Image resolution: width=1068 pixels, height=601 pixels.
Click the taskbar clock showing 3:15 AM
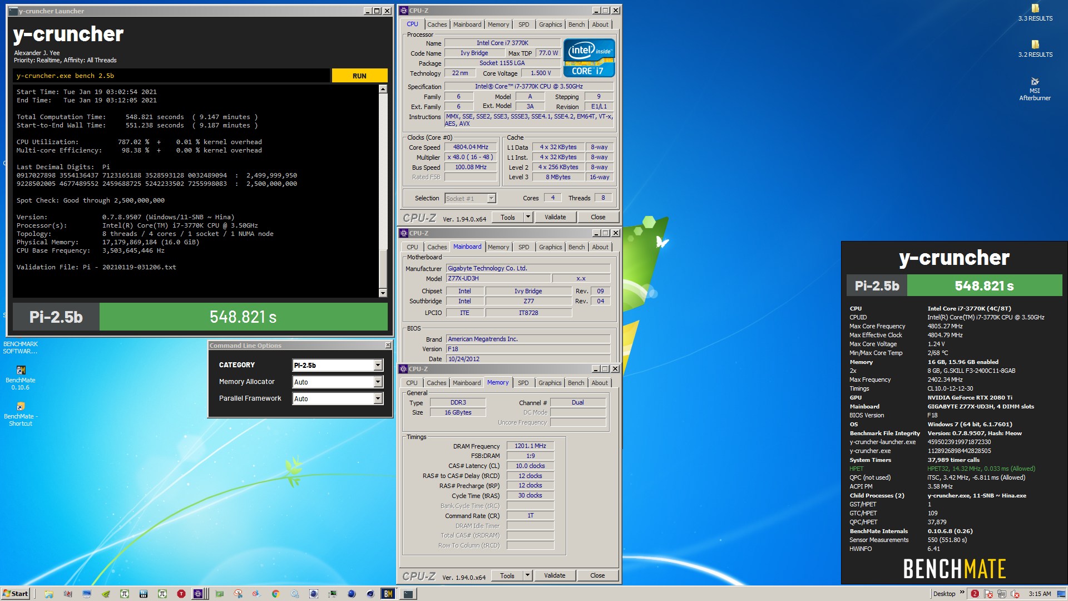click(1040, 594)
